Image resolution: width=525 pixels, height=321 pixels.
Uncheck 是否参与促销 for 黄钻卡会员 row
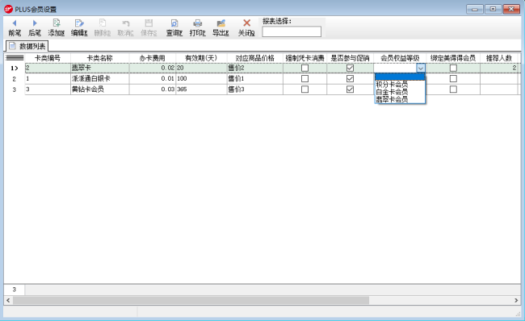click(350, 90)
